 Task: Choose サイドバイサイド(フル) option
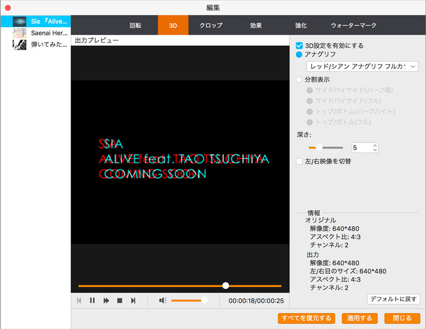(x=309, y=101)
